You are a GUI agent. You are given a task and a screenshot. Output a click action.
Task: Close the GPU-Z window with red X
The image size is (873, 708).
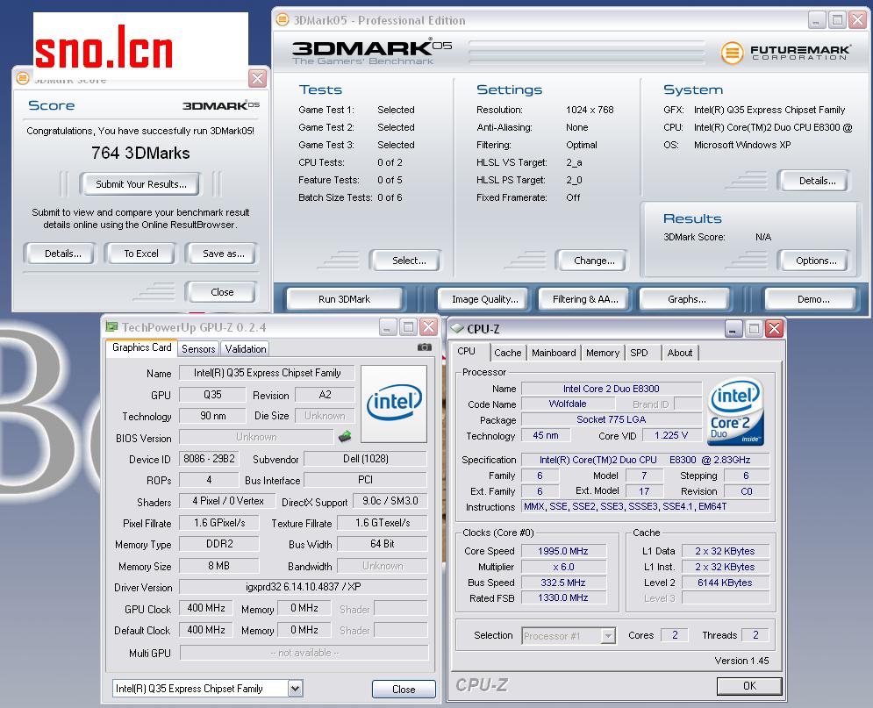click(429, 326)
